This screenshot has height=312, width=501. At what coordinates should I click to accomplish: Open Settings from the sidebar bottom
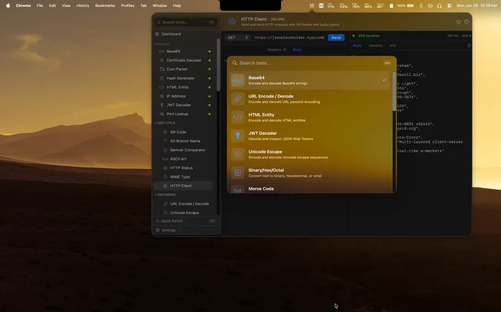click(x=186, y=230)
